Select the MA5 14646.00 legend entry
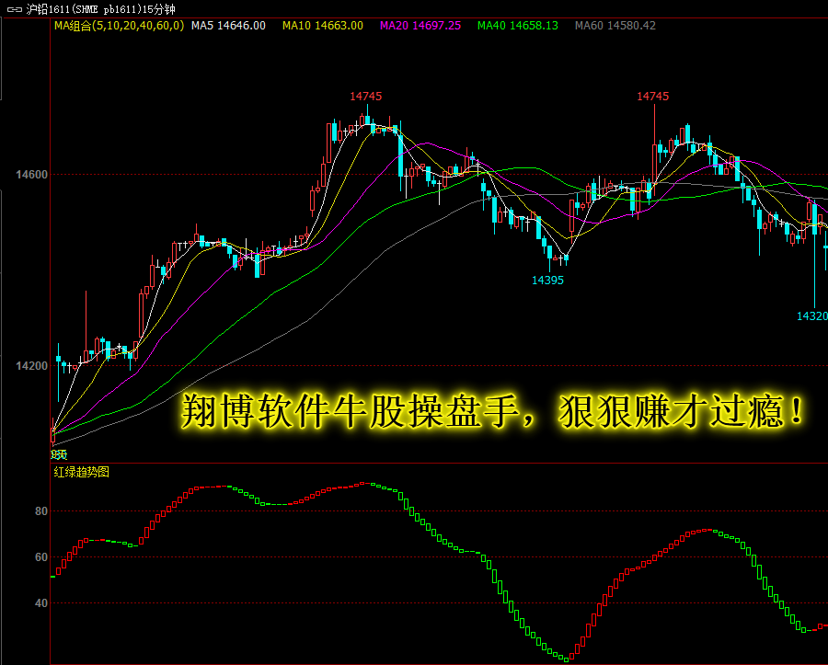 [x=228, y=26]
